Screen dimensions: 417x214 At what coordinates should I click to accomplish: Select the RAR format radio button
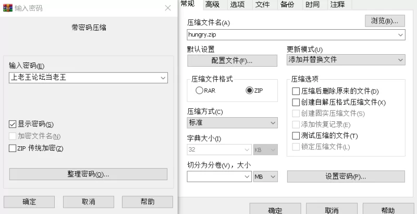[x=200, y=91]
